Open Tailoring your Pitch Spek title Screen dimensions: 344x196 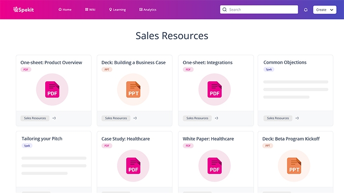tap(41, 139)
